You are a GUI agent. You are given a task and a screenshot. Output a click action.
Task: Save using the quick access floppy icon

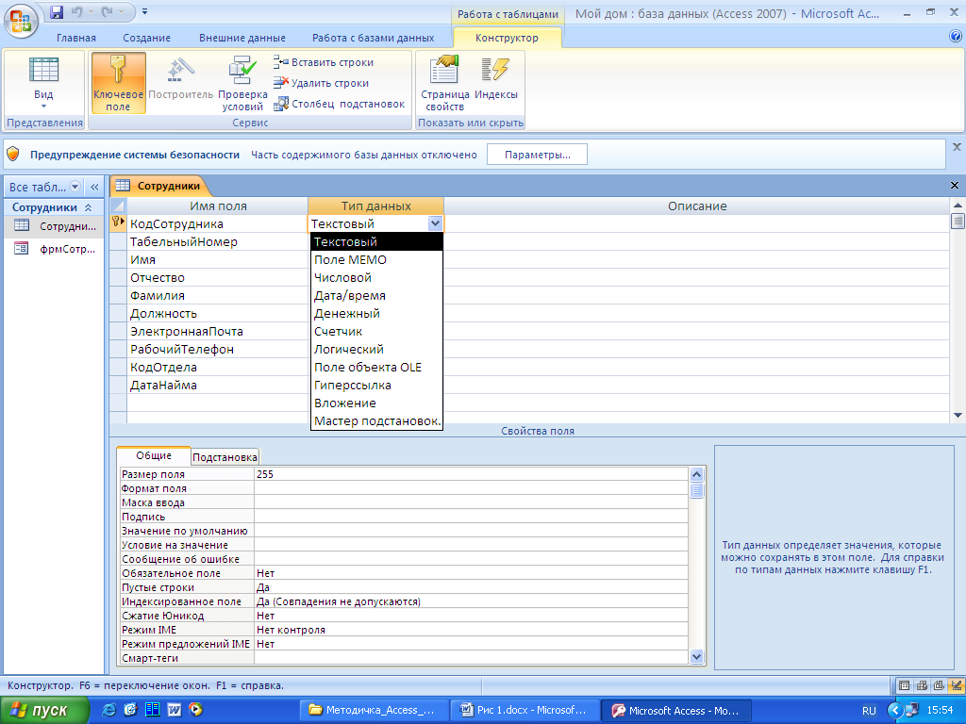pyautogui.click(x=57, y=11)
